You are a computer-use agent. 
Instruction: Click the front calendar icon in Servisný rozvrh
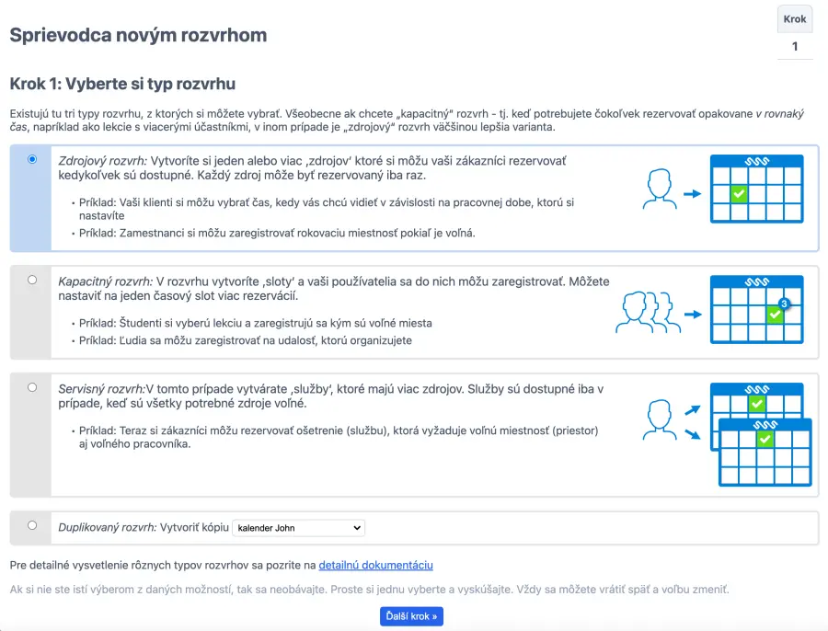(x=764, y=453)
